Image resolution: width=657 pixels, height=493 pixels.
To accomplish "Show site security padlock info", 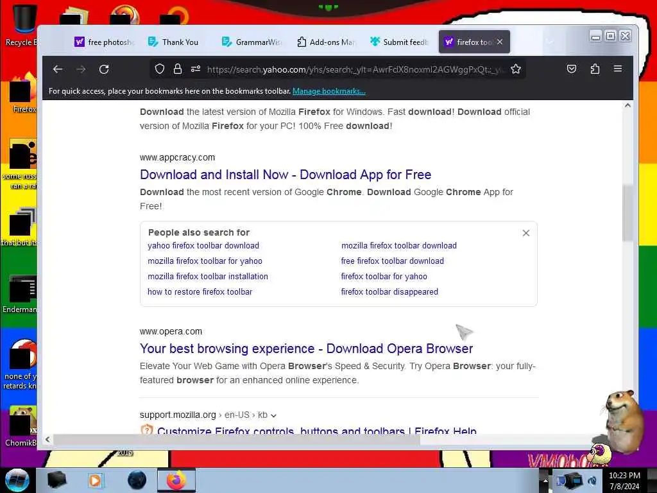I will (x=178, y=69).
